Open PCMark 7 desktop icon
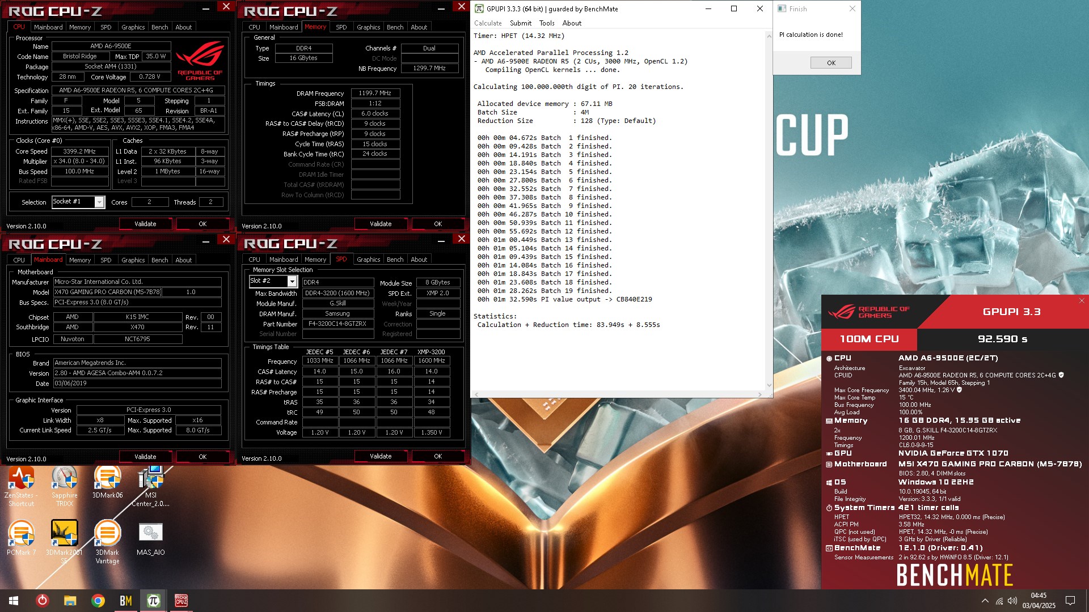 (21, 538)
